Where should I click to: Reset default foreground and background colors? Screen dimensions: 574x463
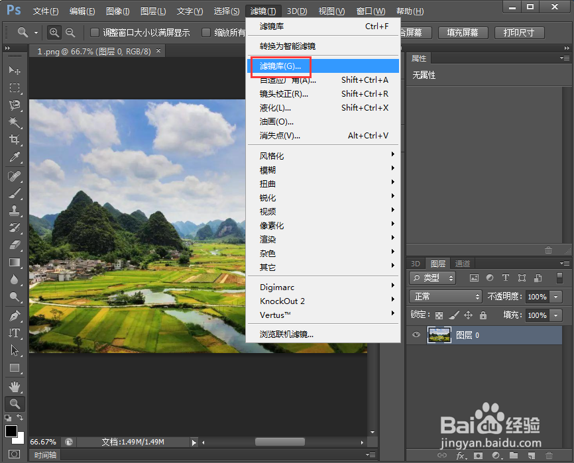coord(8,417)
